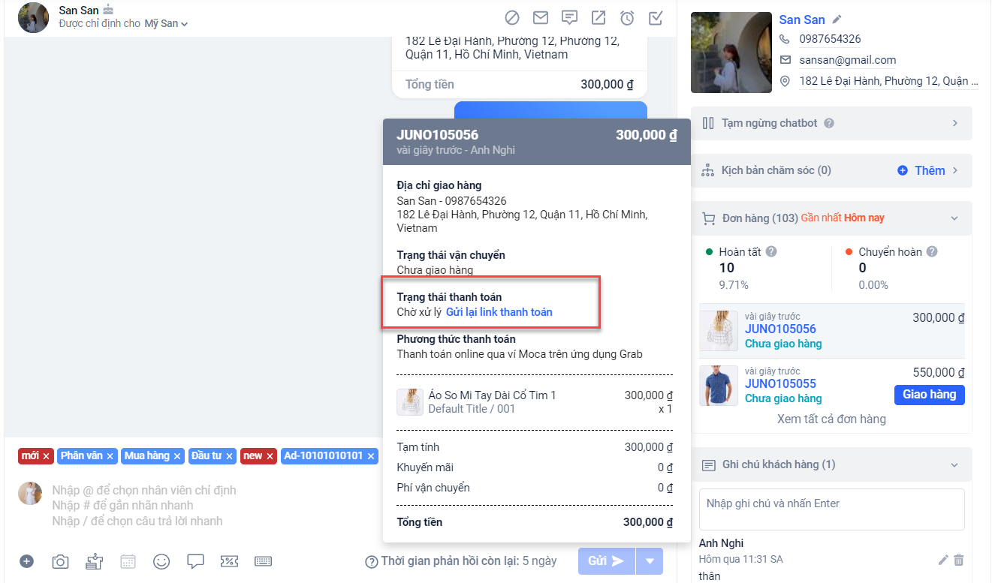Click white shirt thumbnail for JUNO105056
The width and height of the screenshot is (992, 583).
tap(719, 331)
